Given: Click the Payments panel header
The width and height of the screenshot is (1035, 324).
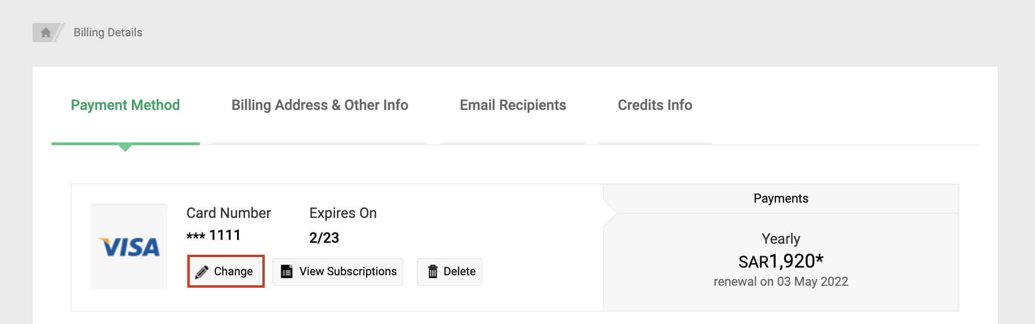Looking at the screenshot, I should click(781, 198).
